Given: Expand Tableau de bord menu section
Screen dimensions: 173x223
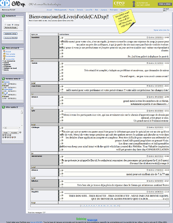Looking at the screenshot, I should (9, 68).
